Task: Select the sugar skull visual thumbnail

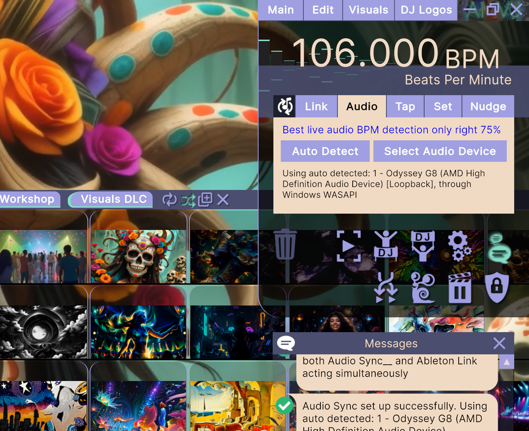Action: [x=138, y=256]
